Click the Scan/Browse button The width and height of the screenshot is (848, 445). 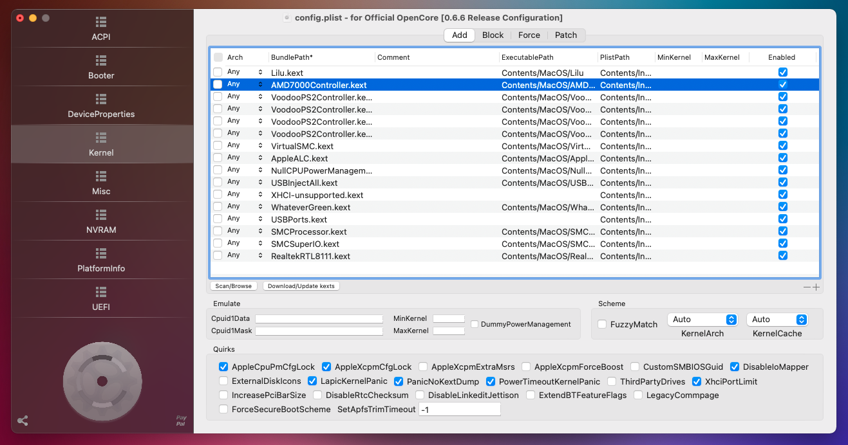tap(234, 286)
